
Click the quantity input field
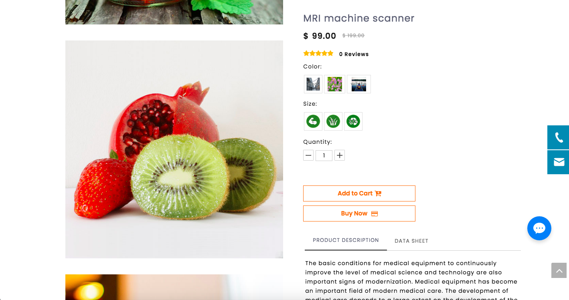coord(324,155)
